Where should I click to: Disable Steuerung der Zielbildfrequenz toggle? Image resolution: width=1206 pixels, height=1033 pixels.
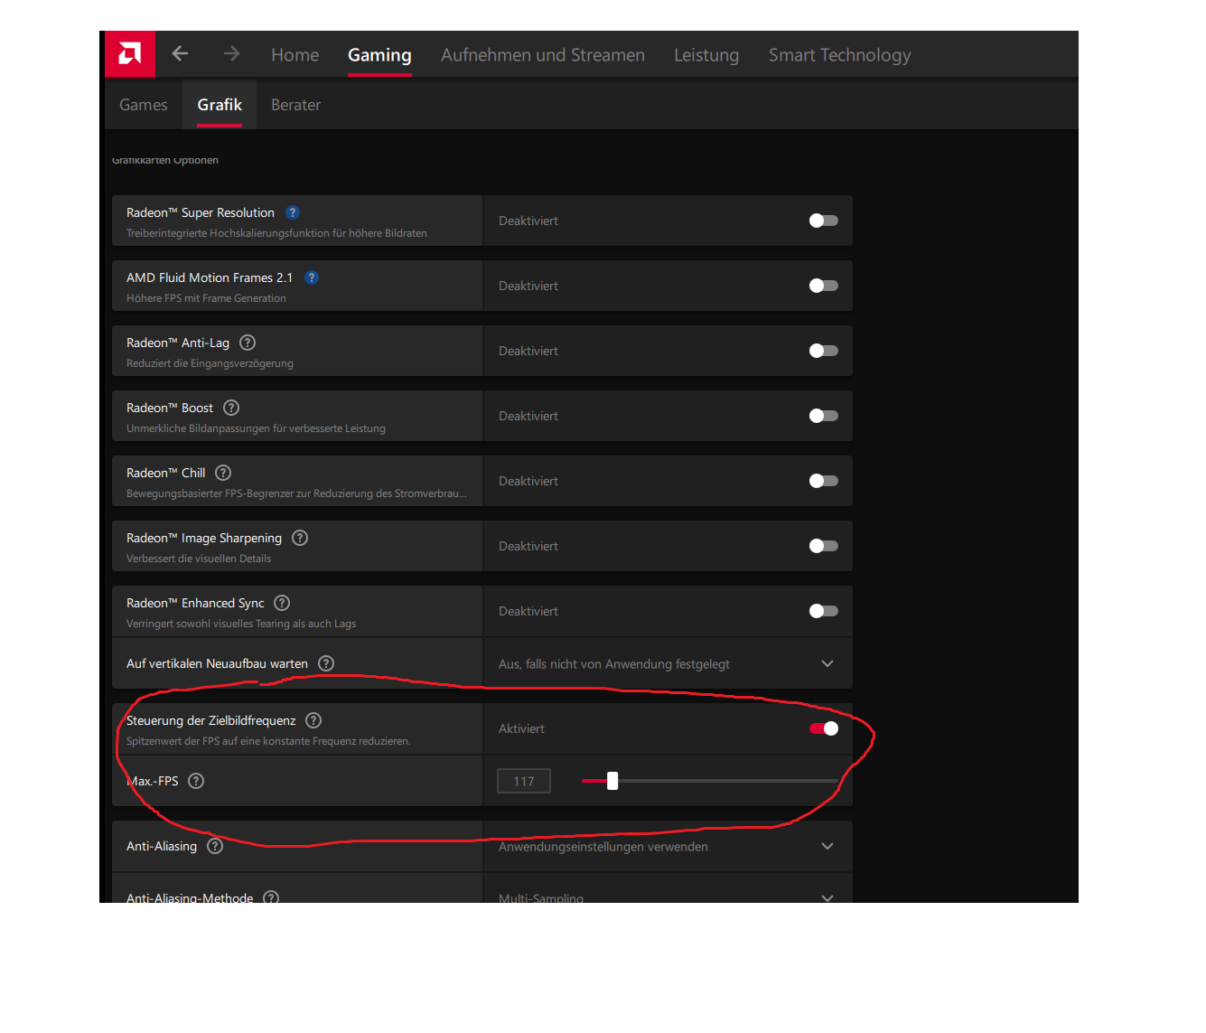tap(824, 728)
